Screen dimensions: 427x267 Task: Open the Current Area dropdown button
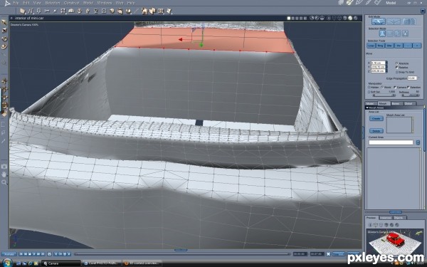click(x=418, y=142)
